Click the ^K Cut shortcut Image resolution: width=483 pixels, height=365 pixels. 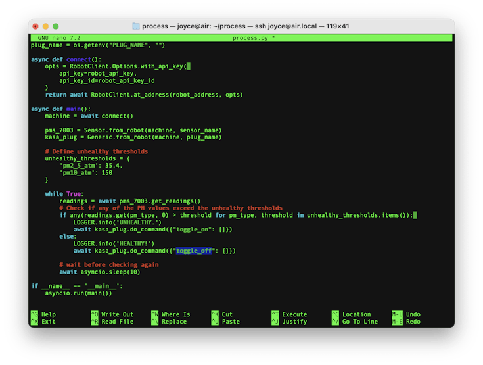[x=221, y=314]
